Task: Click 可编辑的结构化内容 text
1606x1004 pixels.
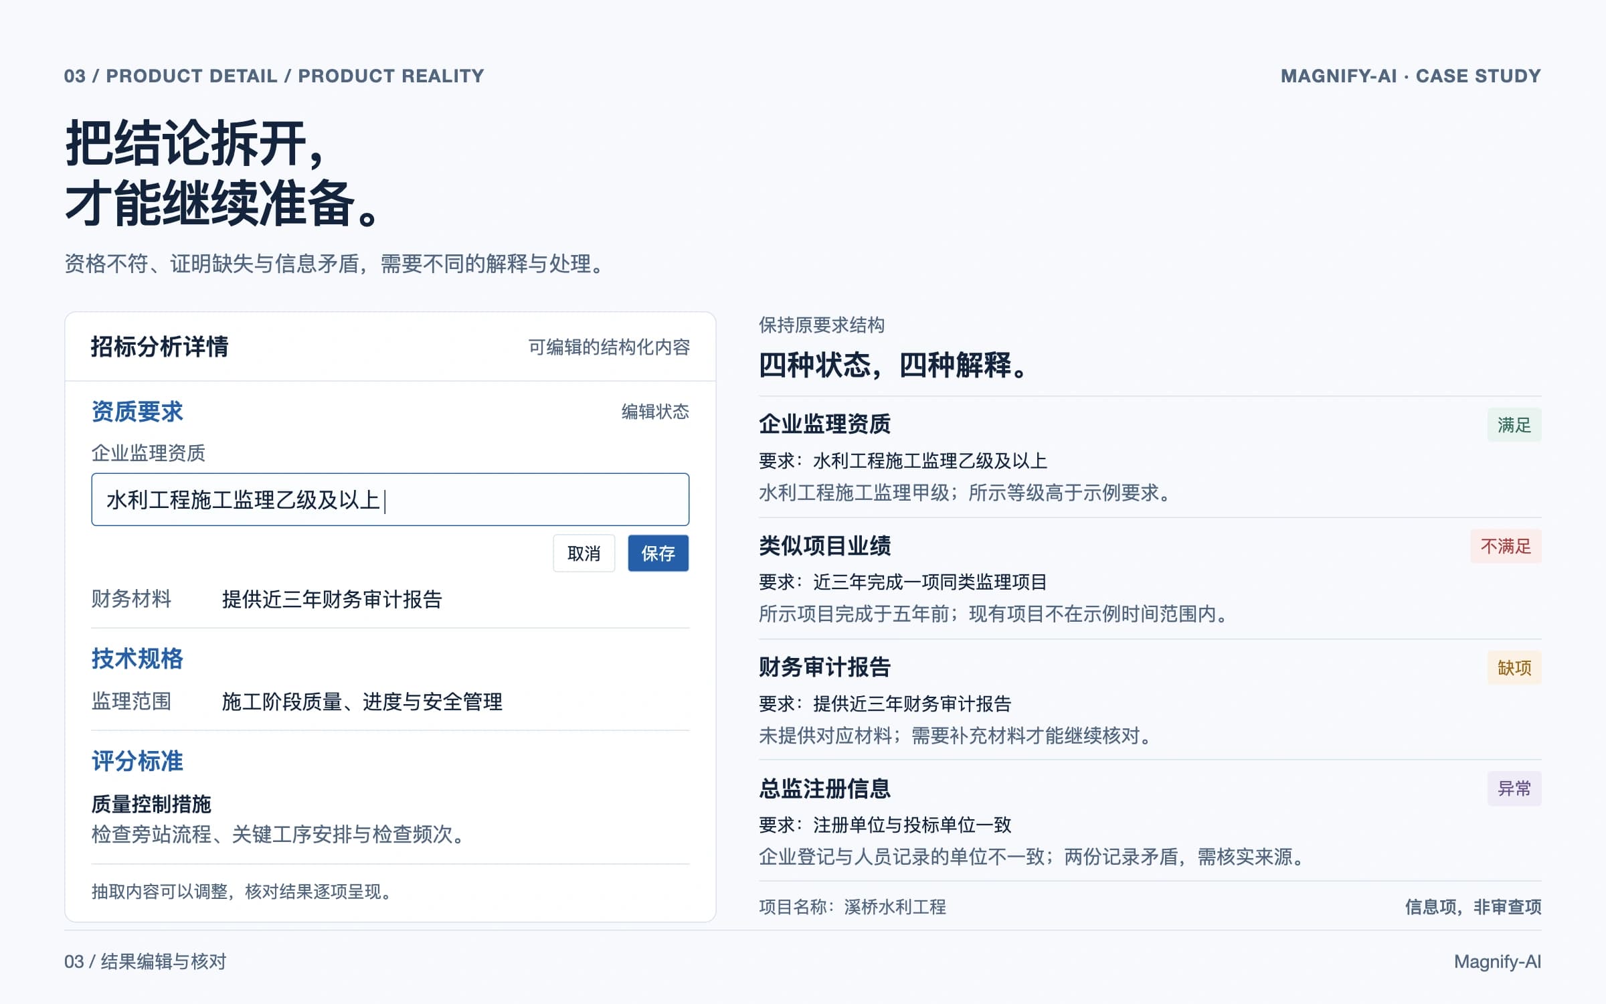Action: click(609, 347)
